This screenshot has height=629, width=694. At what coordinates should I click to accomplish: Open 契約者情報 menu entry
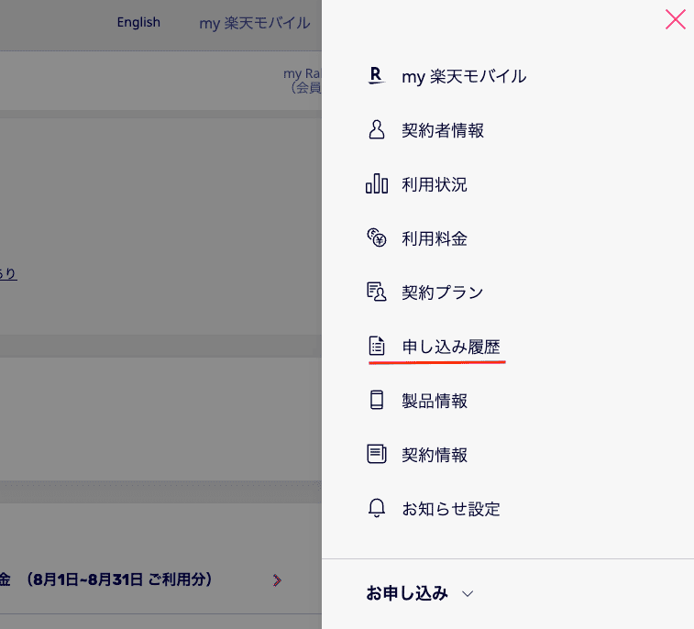443,130
